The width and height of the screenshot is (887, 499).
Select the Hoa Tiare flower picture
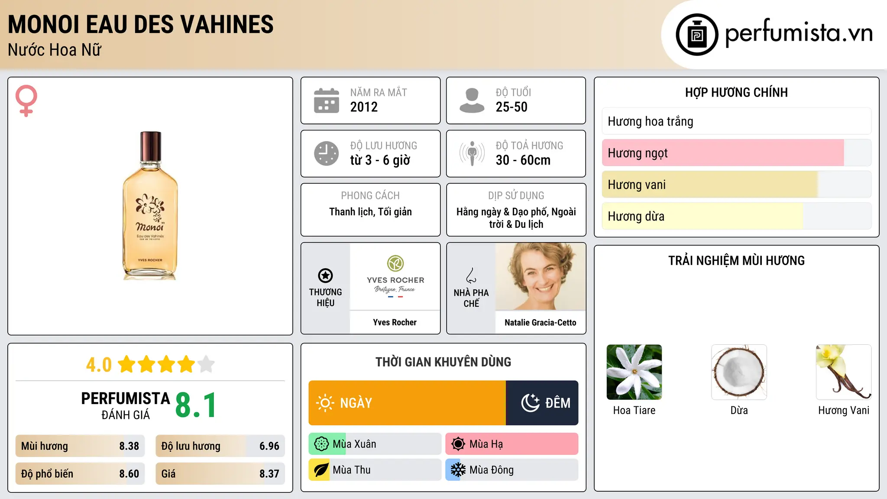[634, 372]
